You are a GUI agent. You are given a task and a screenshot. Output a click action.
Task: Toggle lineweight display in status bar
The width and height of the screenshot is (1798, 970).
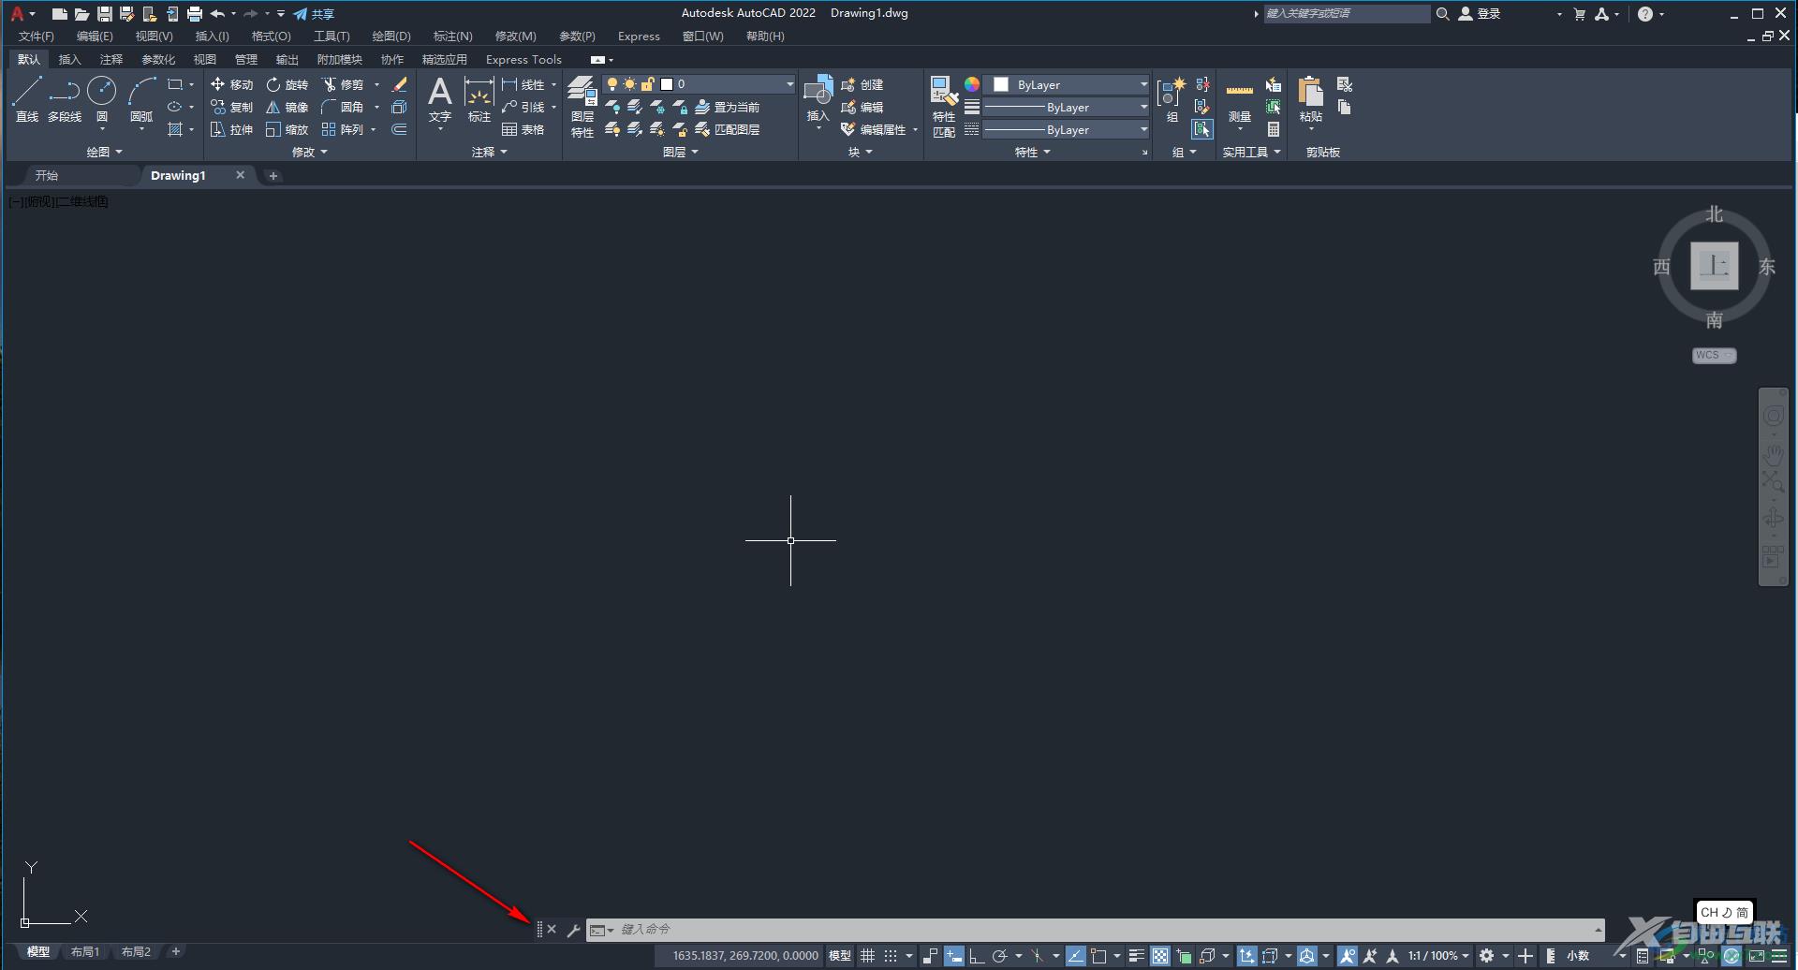point(1137,956)
